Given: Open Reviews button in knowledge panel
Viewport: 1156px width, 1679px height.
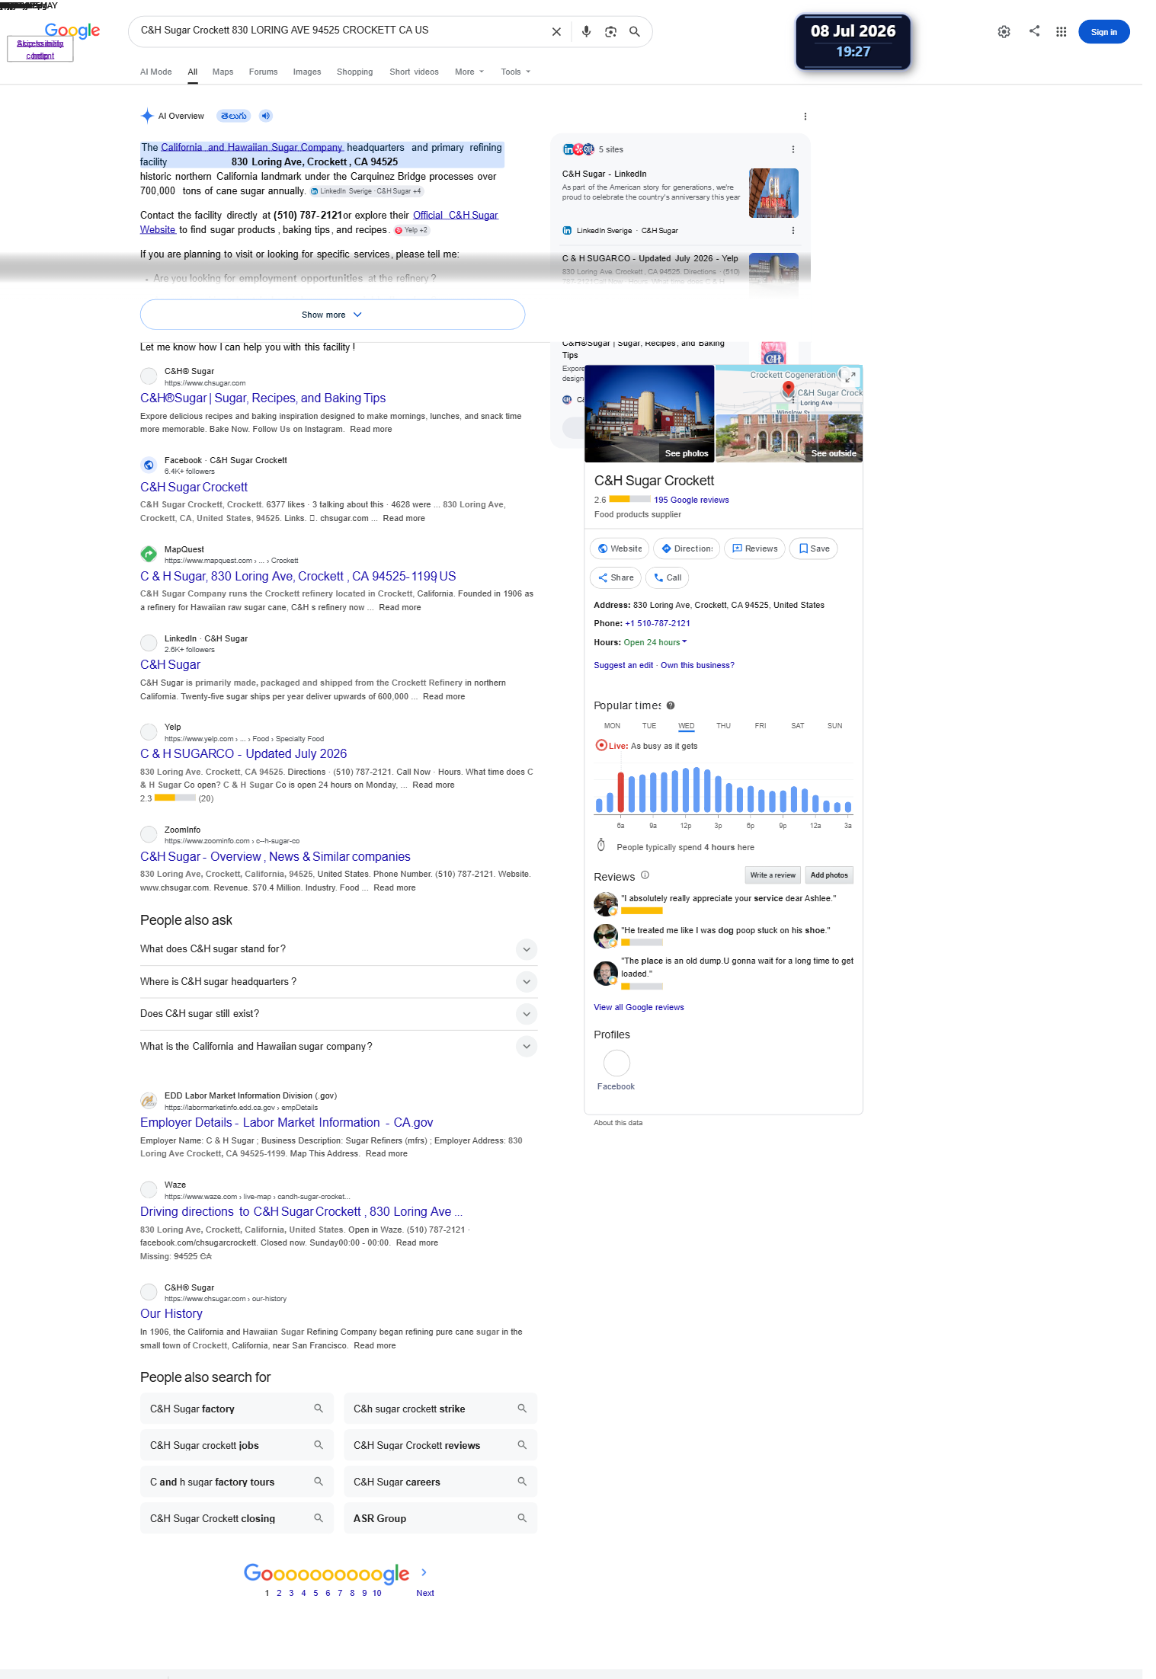Looking at the screenshot, I should point(754,548).
